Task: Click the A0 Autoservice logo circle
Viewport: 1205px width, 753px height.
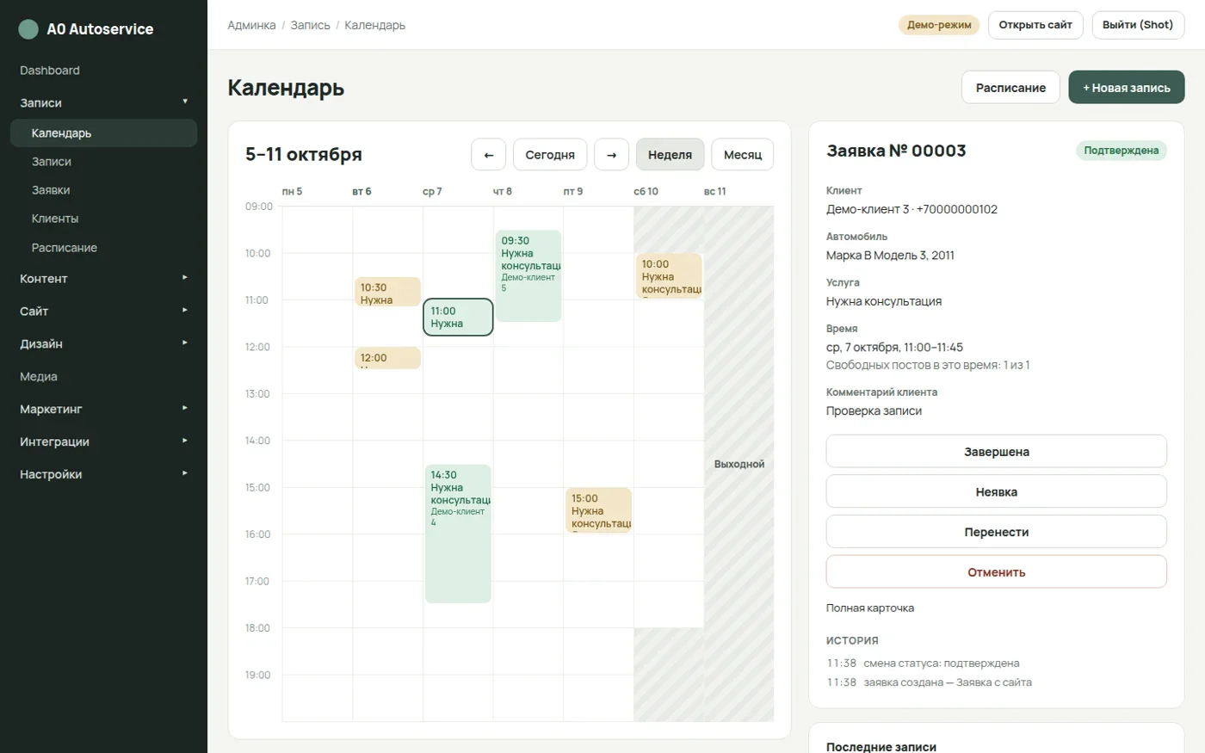Action: click(28, 29)
